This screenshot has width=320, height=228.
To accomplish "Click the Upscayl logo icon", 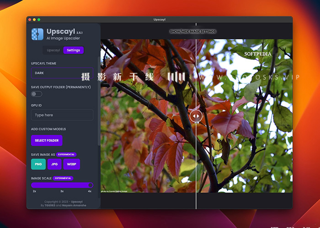I will tap(37, 34).
